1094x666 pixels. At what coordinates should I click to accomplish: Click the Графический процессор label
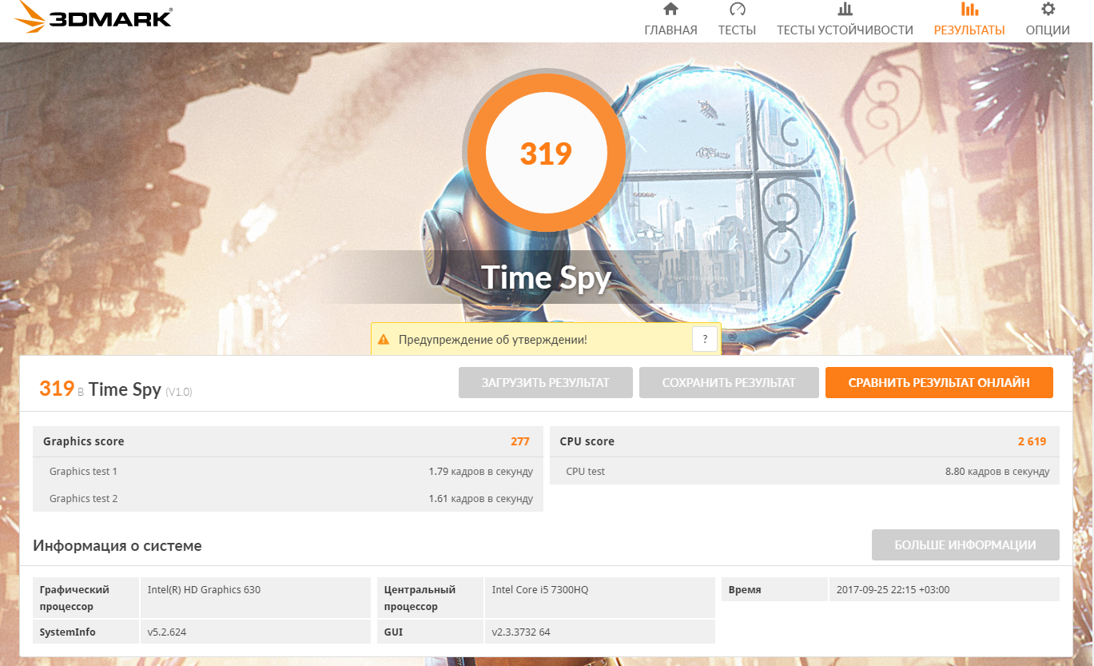click(x=74, y=598)
